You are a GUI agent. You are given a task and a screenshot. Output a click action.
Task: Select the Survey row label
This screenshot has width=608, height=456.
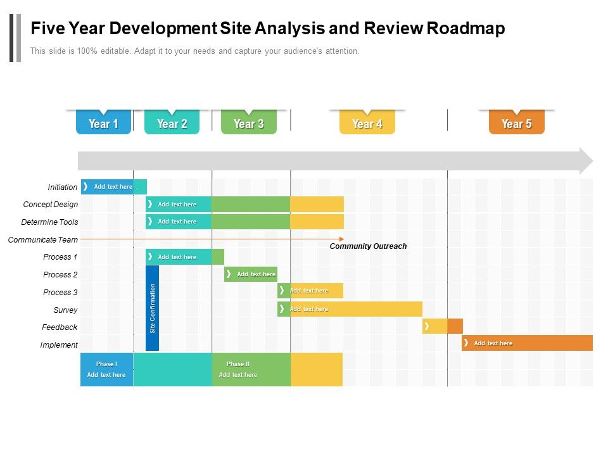65,310
